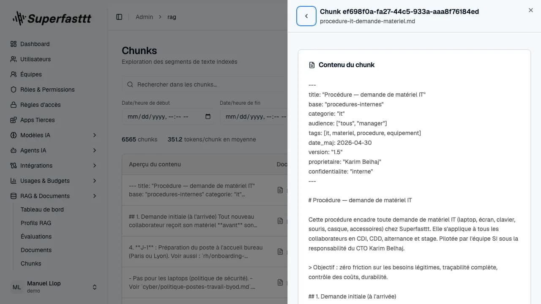This screenshot has height=304, width=541.
Task: Click 'date_maj: 2026-04-30' line
Action: (340, 143)
